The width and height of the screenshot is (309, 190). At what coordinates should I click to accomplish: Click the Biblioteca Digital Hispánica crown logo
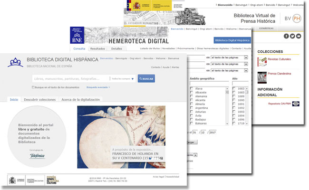tap(15, 62)
